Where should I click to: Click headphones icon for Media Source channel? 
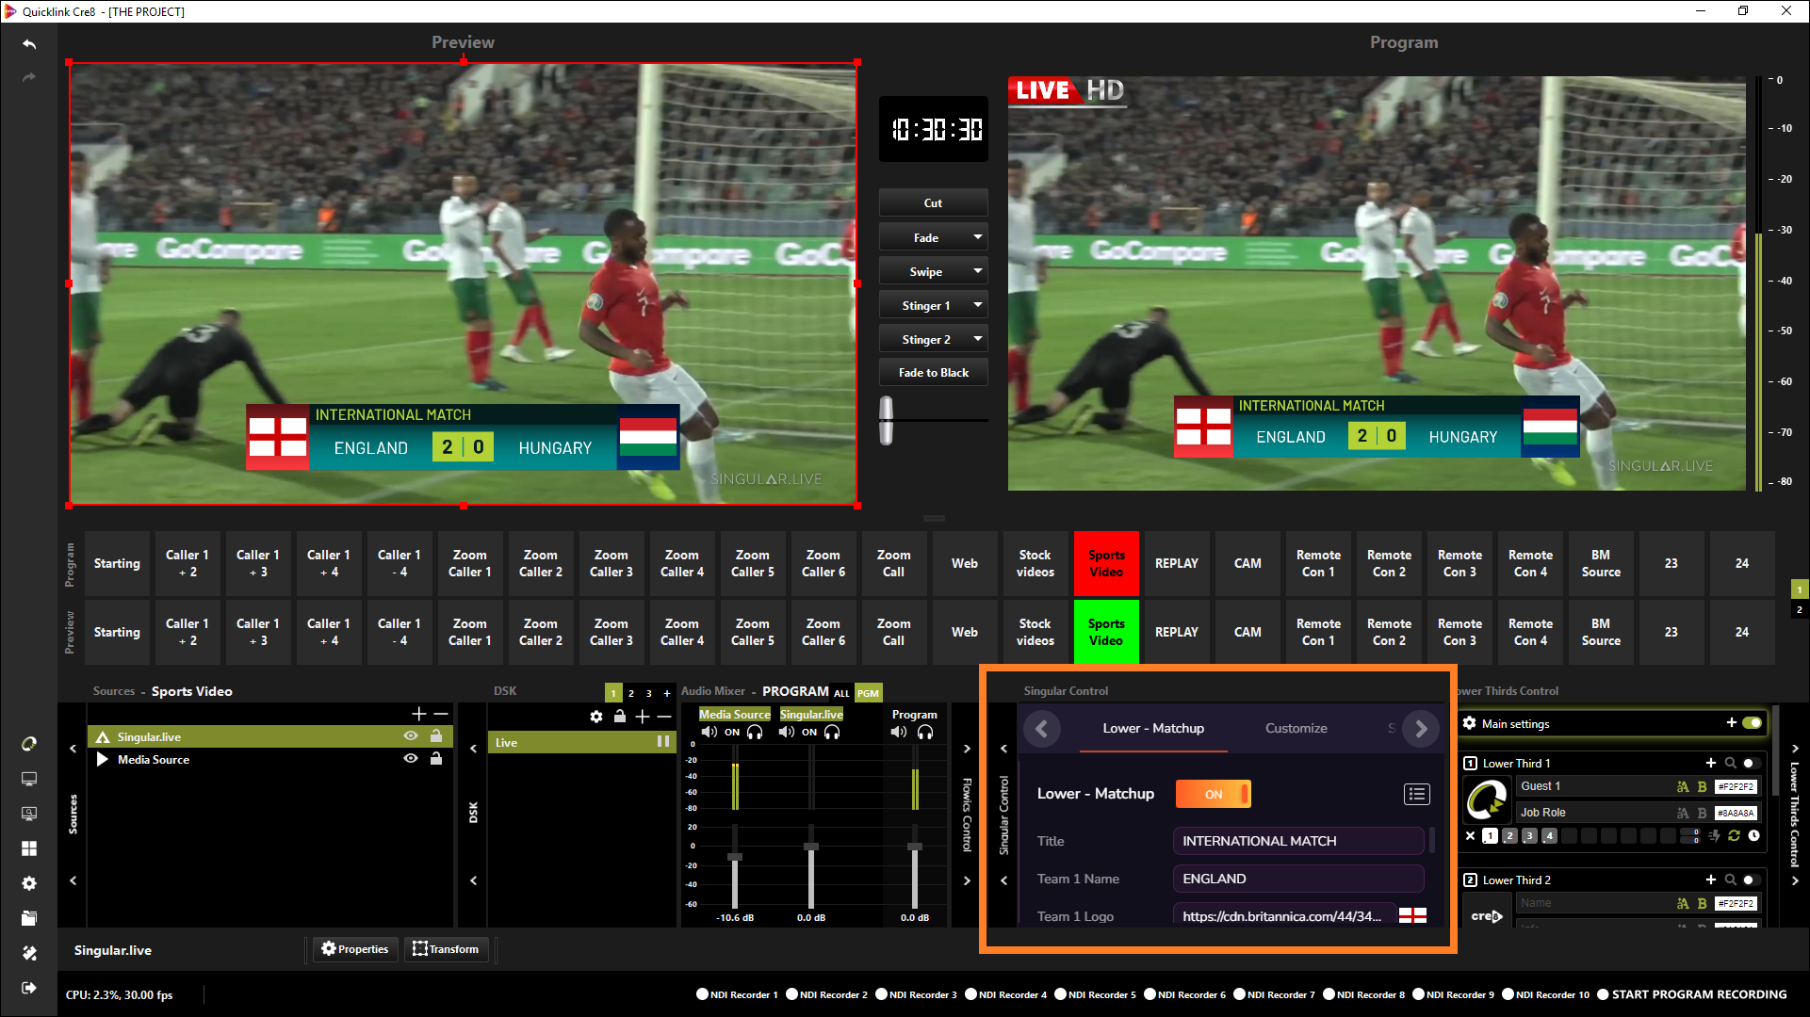tap(755, 732)
